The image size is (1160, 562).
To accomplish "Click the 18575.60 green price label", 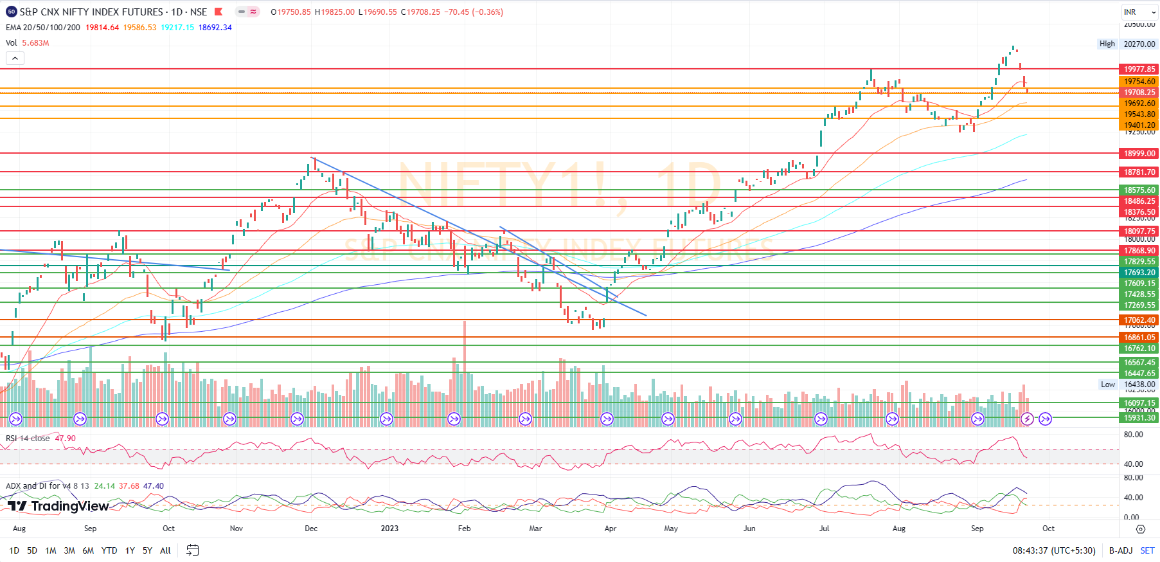I will click(1139, 190).
